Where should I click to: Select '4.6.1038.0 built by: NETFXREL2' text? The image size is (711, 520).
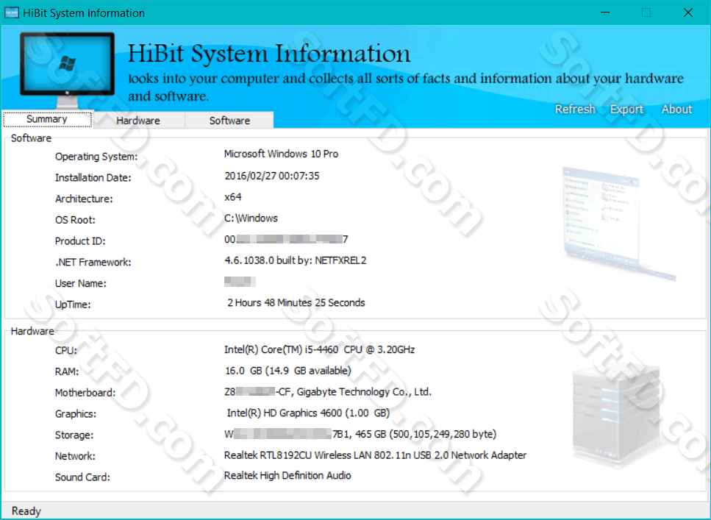click(x=295, y=260)
